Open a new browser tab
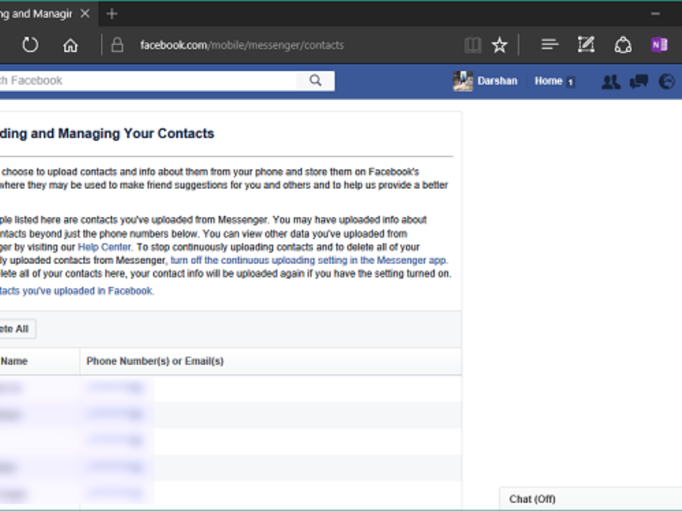The height and width of the screenshot is (511, 682). click(112, 14)
